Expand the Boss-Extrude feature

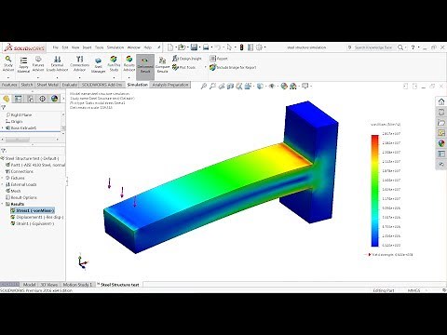pyautogui.click(x=3, y=127)
